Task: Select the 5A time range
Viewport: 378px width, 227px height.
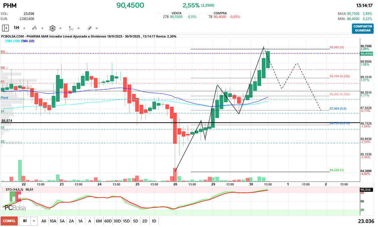Action: tap(62, 221)
